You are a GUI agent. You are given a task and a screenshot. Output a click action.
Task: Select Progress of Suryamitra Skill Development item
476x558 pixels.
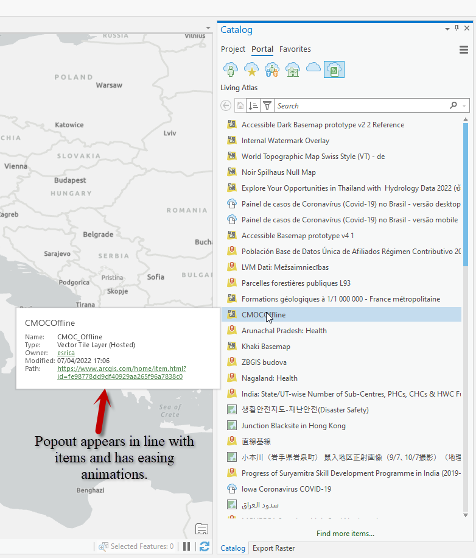tap(341, 473)
